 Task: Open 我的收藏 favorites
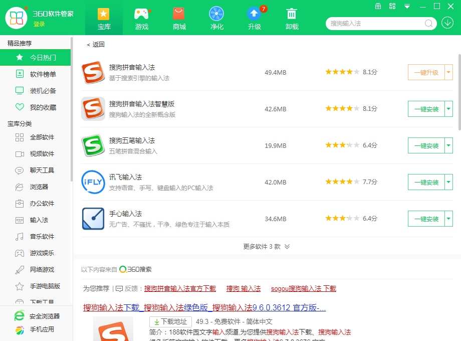point(35,107)
